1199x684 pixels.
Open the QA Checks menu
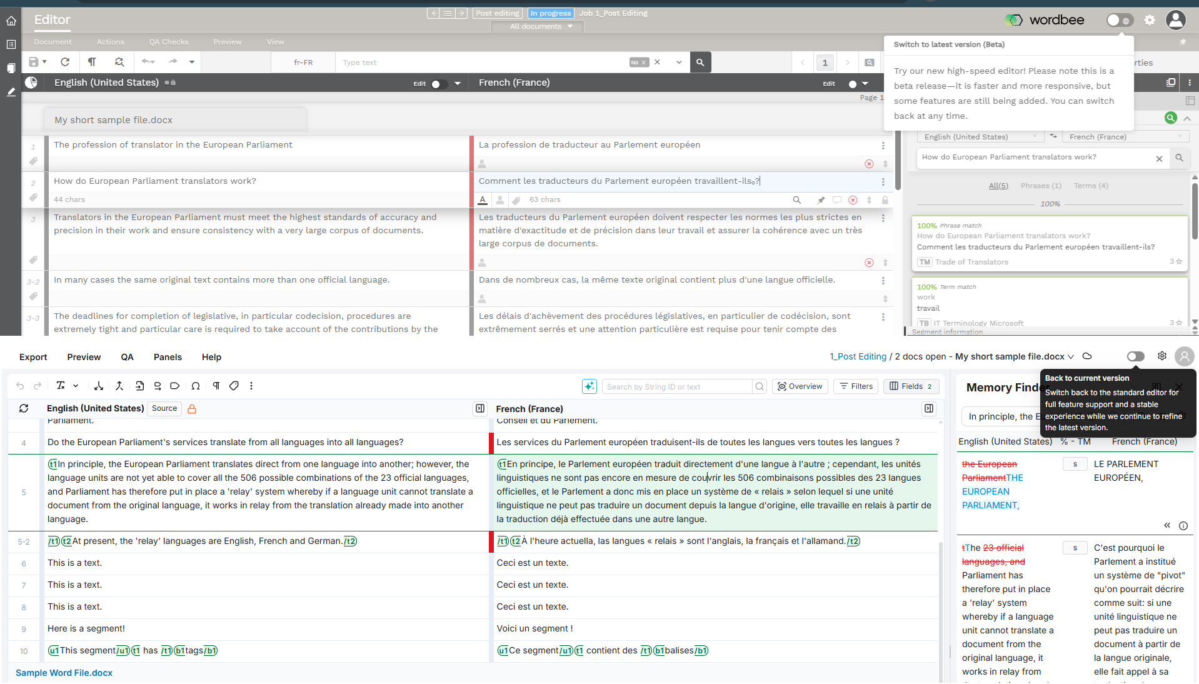168,42
